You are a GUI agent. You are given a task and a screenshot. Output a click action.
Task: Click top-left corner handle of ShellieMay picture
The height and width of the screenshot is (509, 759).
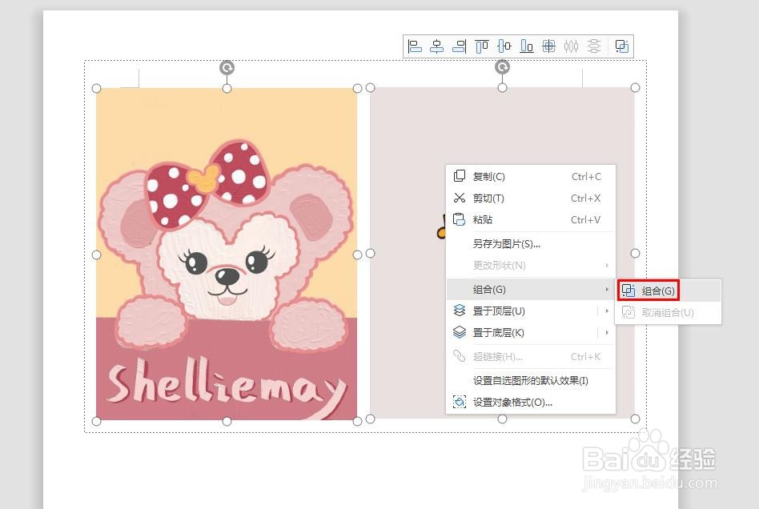[96, 89]
